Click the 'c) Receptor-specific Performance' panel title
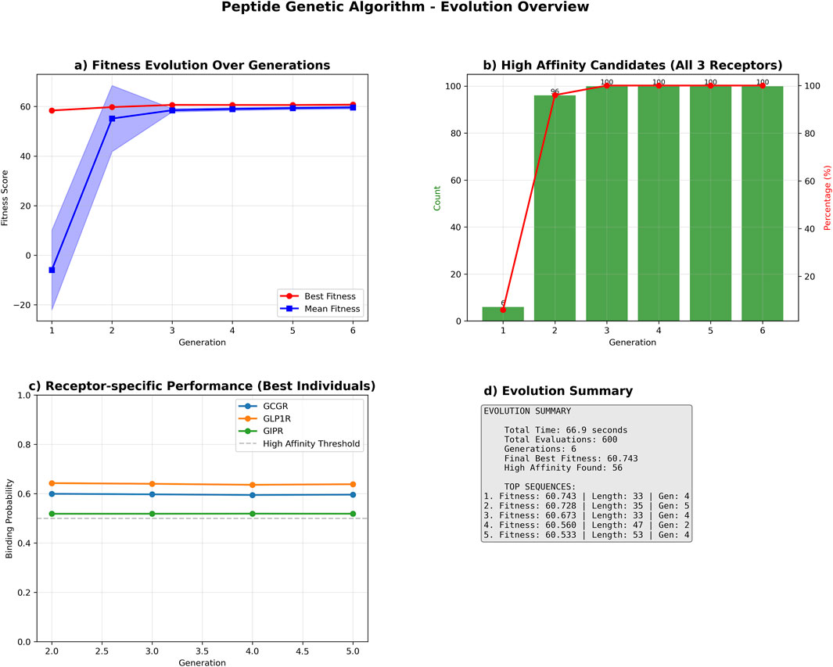This screenshot has width=833, height=667. click(x=202, y=385)
